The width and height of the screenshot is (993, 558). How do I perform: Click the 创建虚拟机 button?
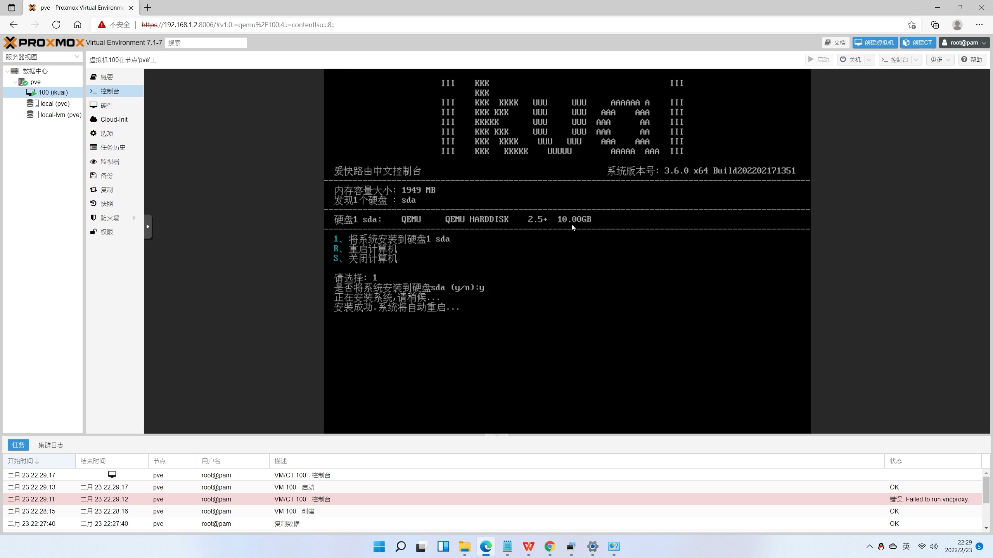pyautogui.click(x=874, y=43)
